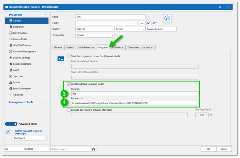Click the Start in the following folder field
This screenshot has width=240, height=158.
pos(135,77)
